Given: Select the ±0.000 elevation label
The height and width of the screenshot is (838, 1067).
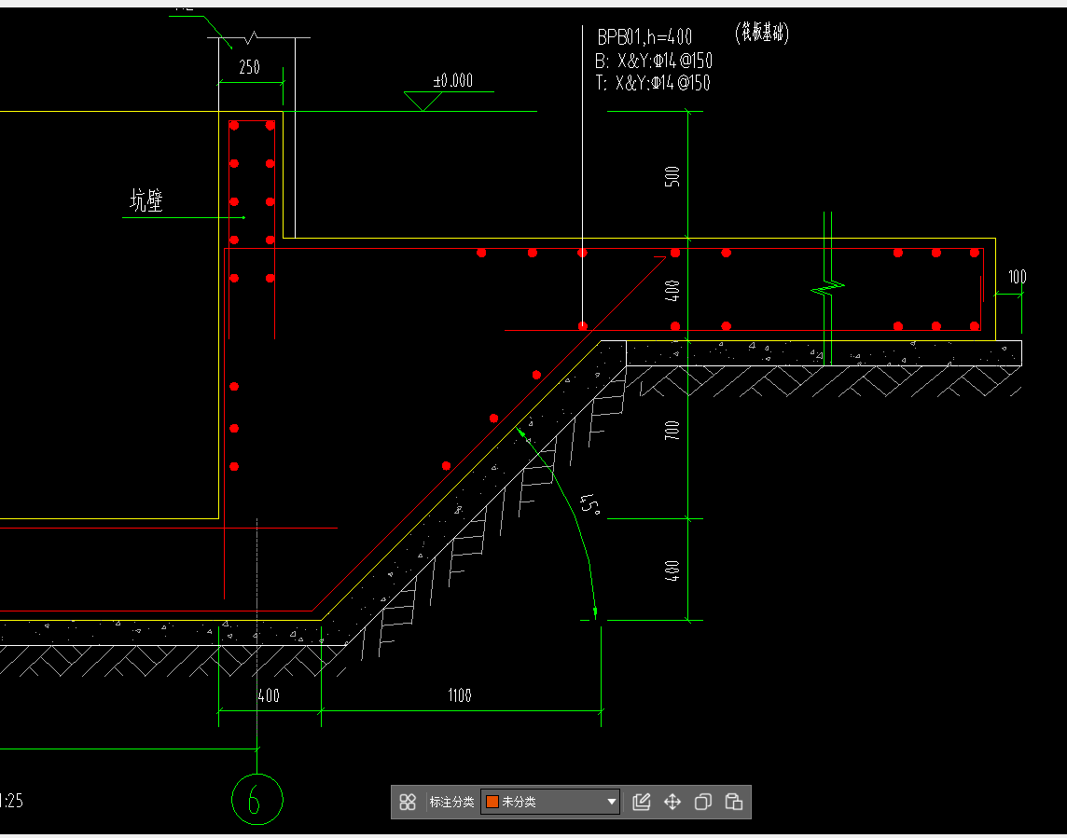Looking at the screenshot, I should (452, 80).
